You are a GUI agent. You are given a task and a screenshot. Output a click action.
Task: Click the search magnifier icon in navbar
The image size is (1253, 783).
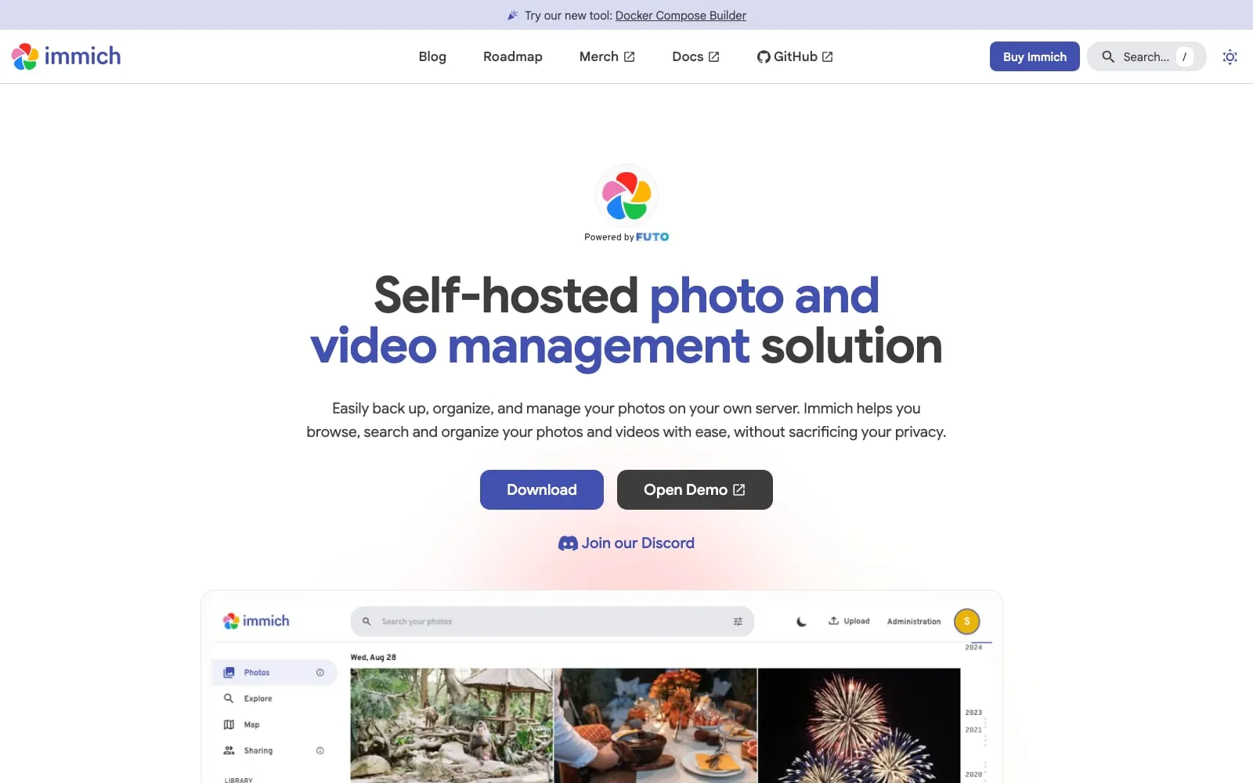[x=1108, y=56]
